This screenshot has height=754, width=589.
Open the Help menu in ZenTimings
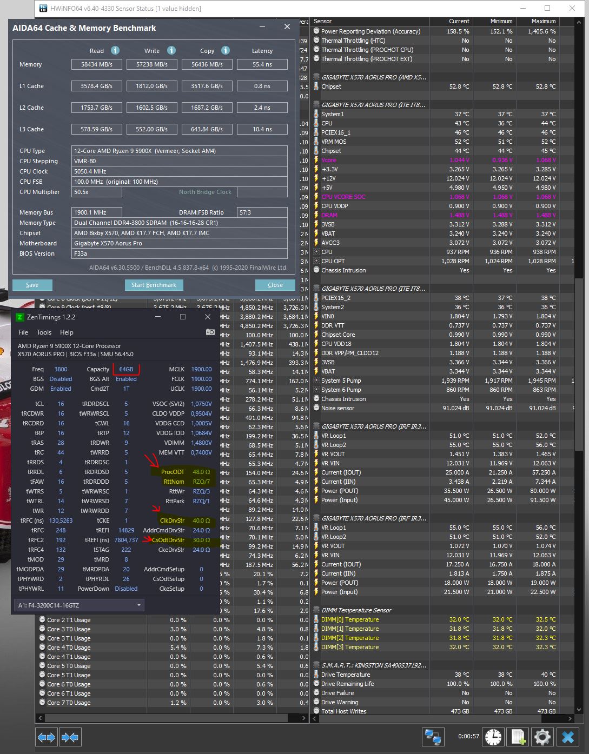(67, 332)
